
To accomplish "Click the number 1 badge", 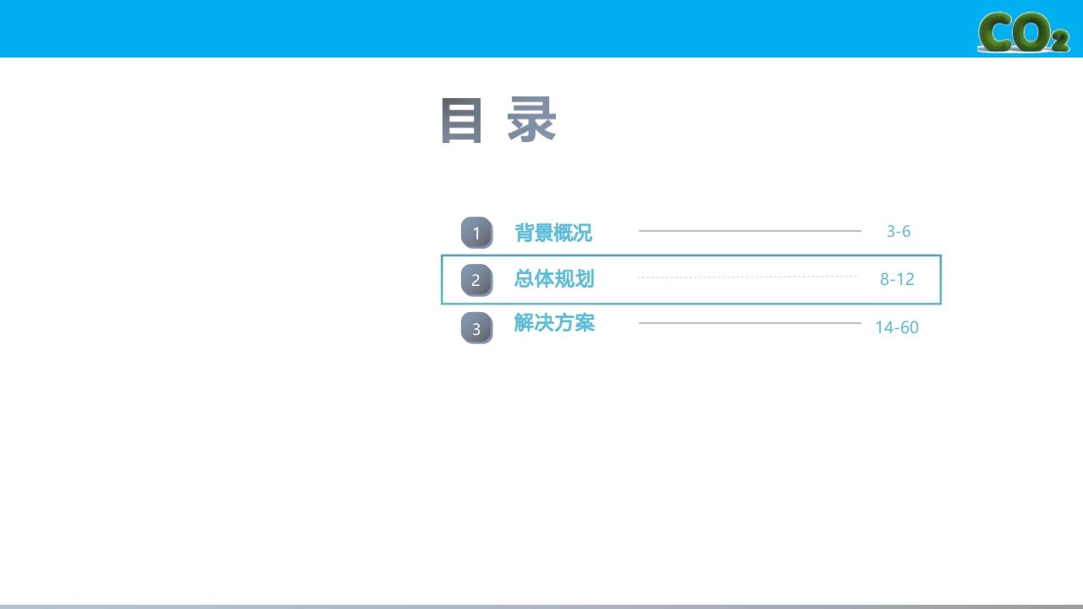I will (476, 233).
